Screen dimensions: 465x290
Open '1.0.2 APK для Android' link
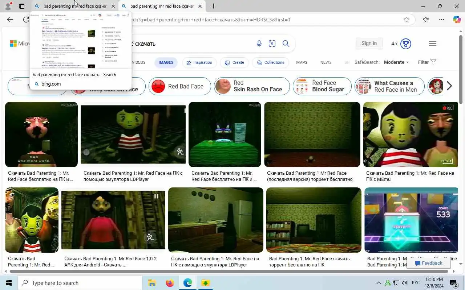(110, 262)
